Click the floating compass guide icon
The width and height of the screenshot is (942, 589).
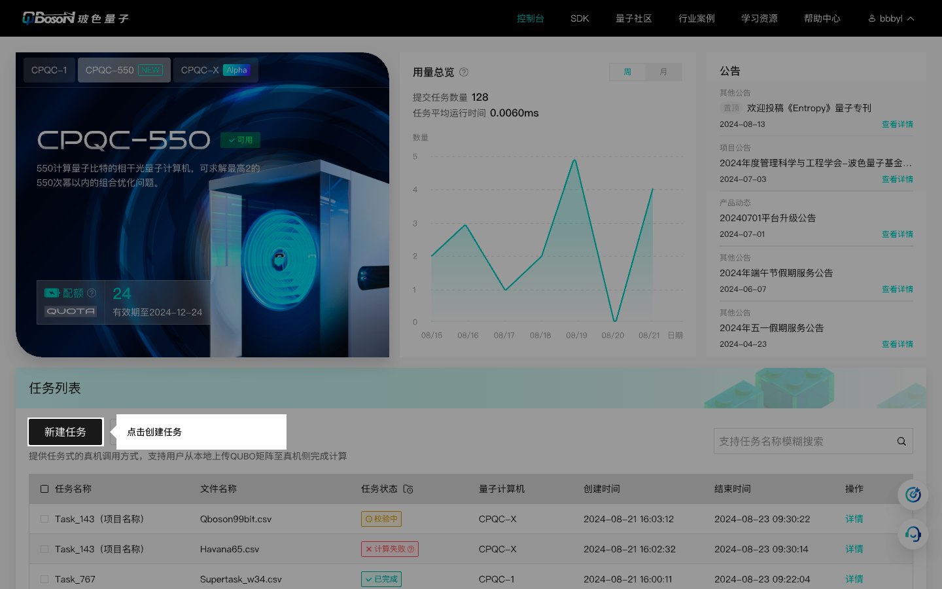coord(913,495)
